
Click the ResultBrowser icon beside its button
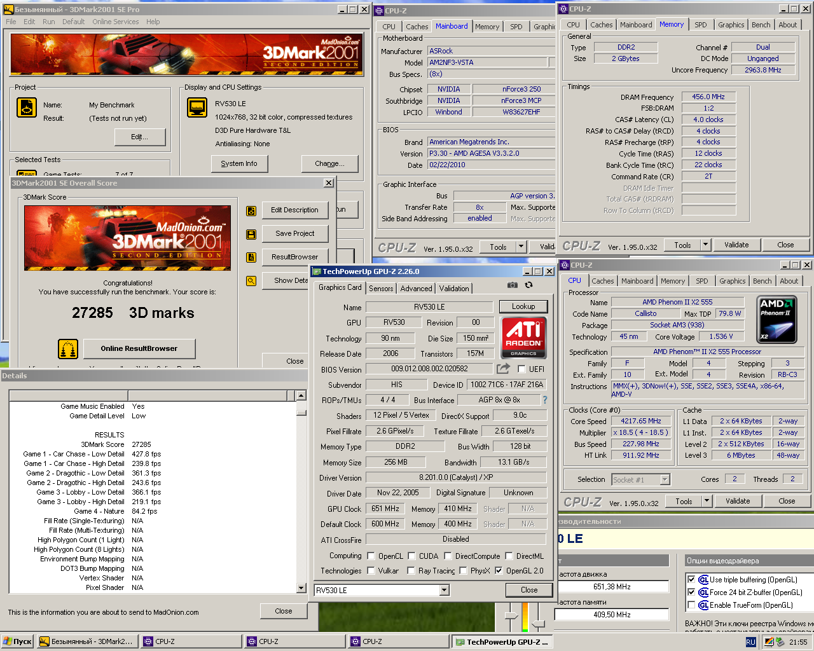(251, 257)
